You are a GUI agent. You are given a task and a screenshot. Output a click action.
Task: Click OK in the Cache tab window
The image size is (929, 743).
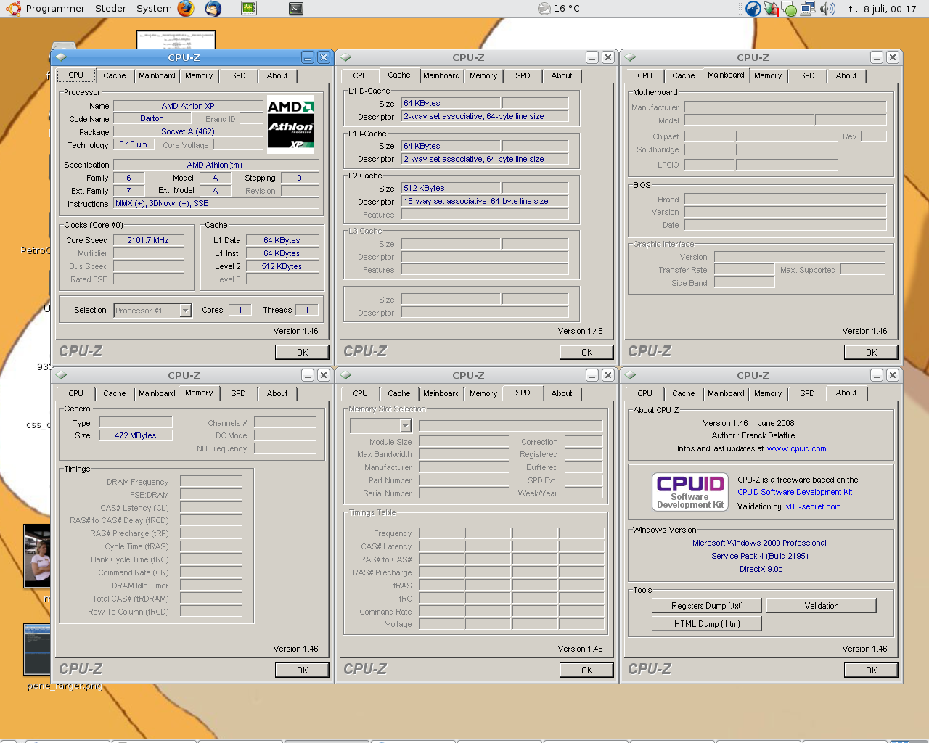pos(587,352)
